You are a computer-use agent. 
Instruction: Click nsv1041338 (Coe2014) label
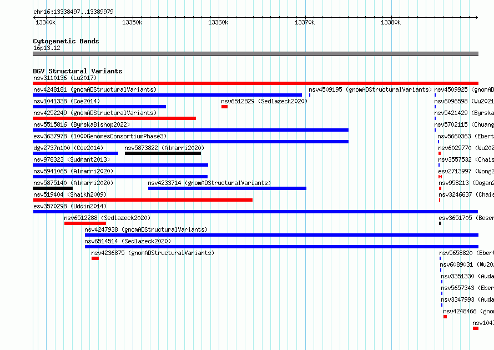click(x=67, y=101)
